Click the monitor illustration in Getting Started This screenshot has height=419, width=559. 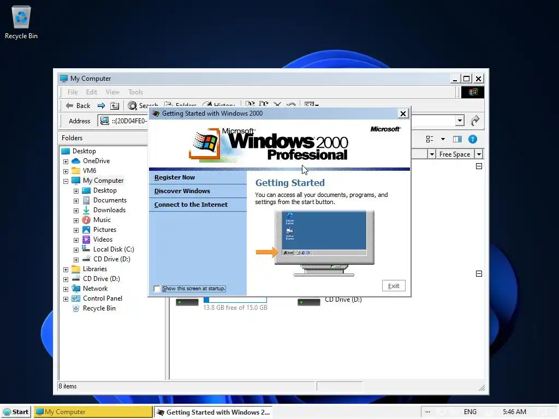pos(324,243)
